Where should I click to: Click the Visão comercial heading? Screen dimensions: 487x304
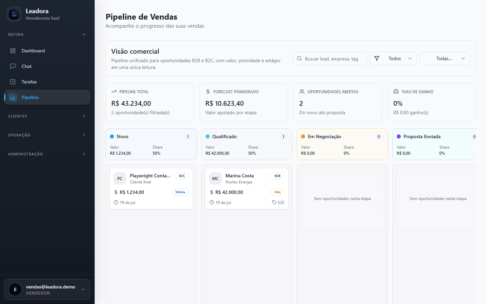click(135, 51)
